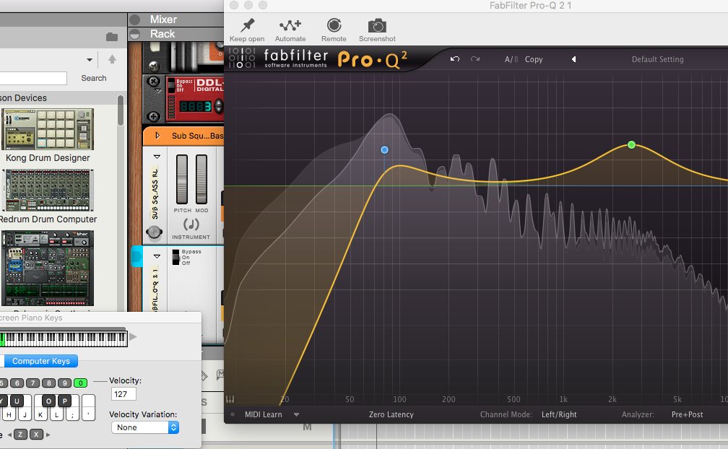Select the blue EQ band node
The image size is (728, 449).
click(x=384, y=150)
